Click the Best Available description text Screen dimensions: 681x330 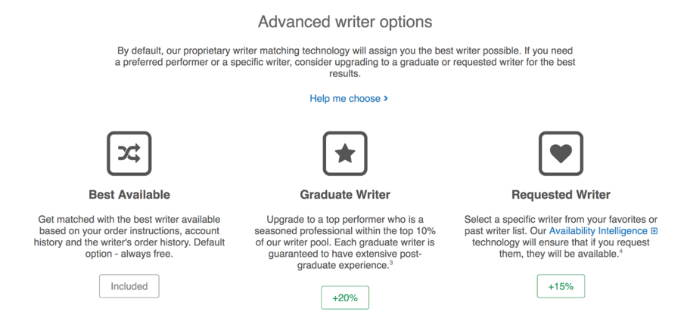[129, 237]
